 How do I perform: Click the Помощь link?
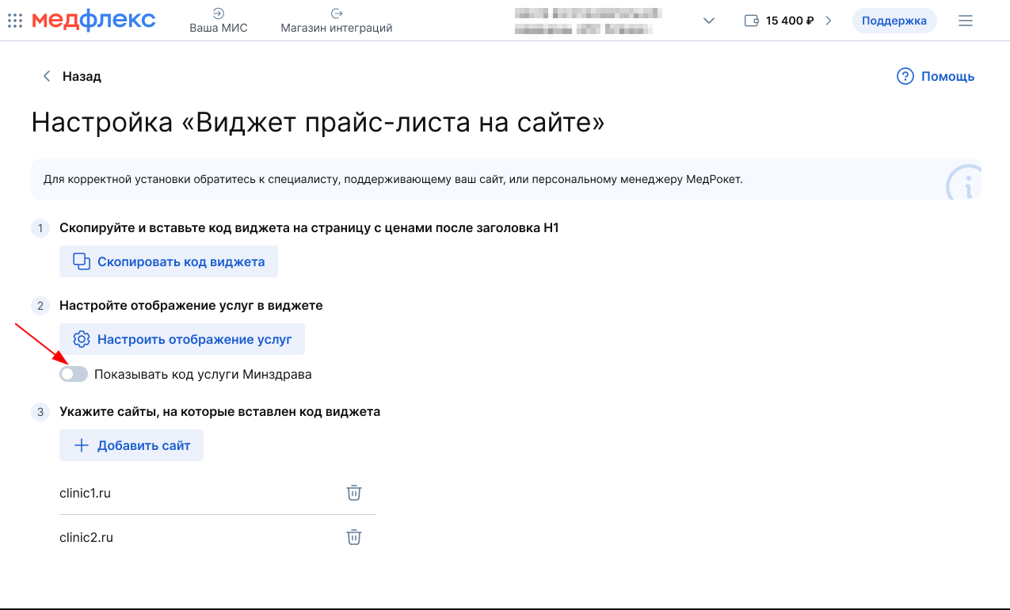[x=947, y=76]
